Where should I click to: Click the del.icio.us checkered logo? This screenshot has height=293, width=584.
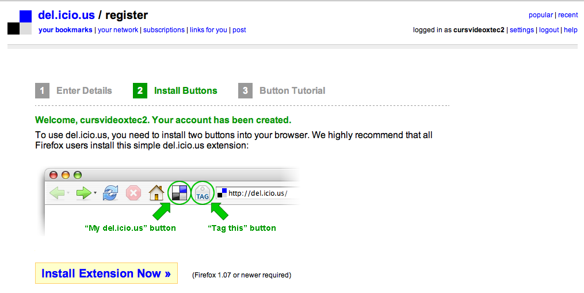coord(20,22)
